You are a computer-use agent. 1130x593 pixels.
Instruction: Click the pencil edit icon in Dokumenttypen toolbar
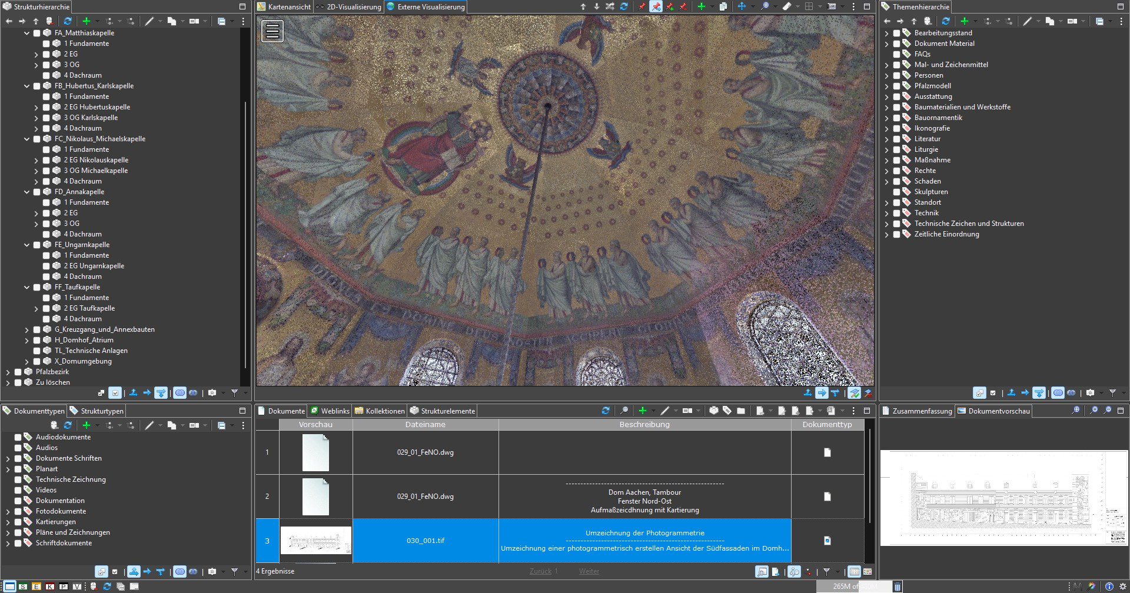coord(149,425)
